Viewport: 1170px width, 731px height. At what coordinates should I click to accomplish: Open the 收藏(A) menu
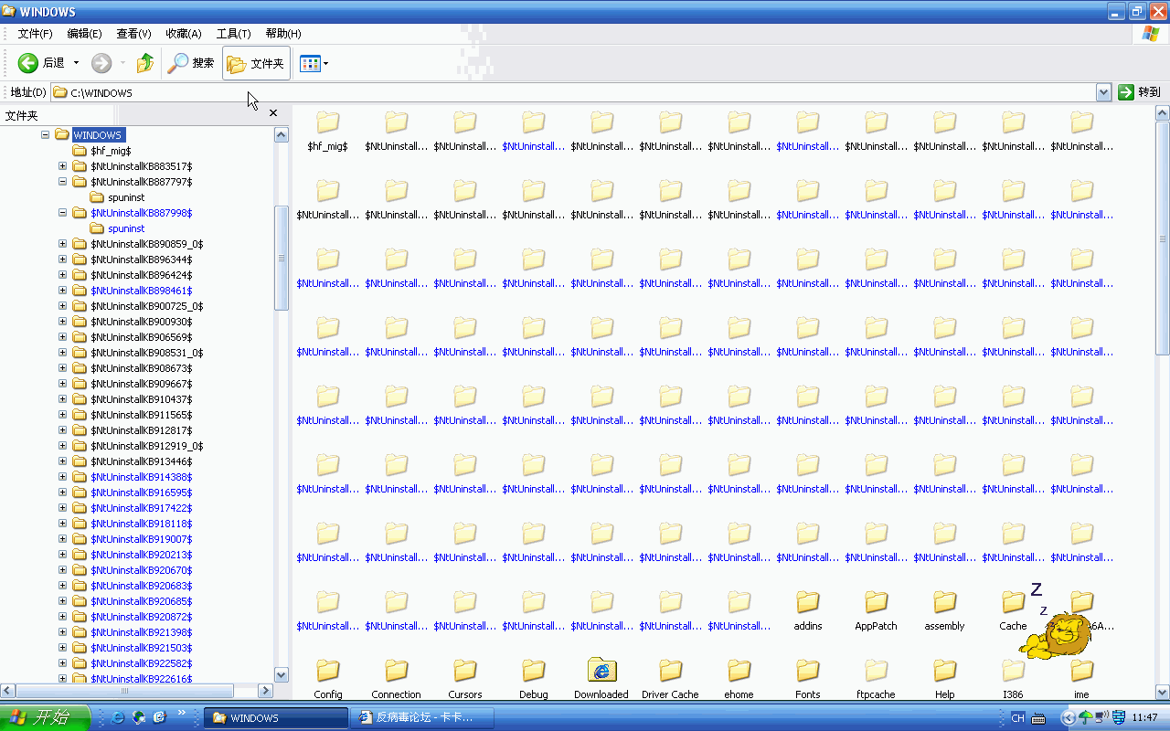[x=183, y=34]
